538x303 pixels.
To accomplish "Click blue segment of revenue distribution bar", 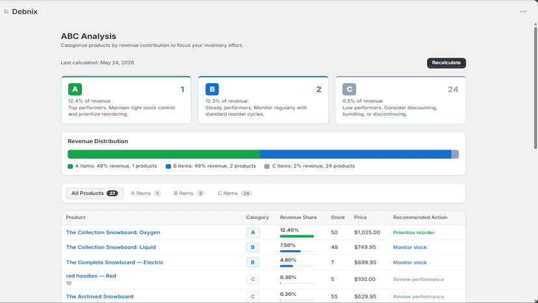I will [355, 154].
